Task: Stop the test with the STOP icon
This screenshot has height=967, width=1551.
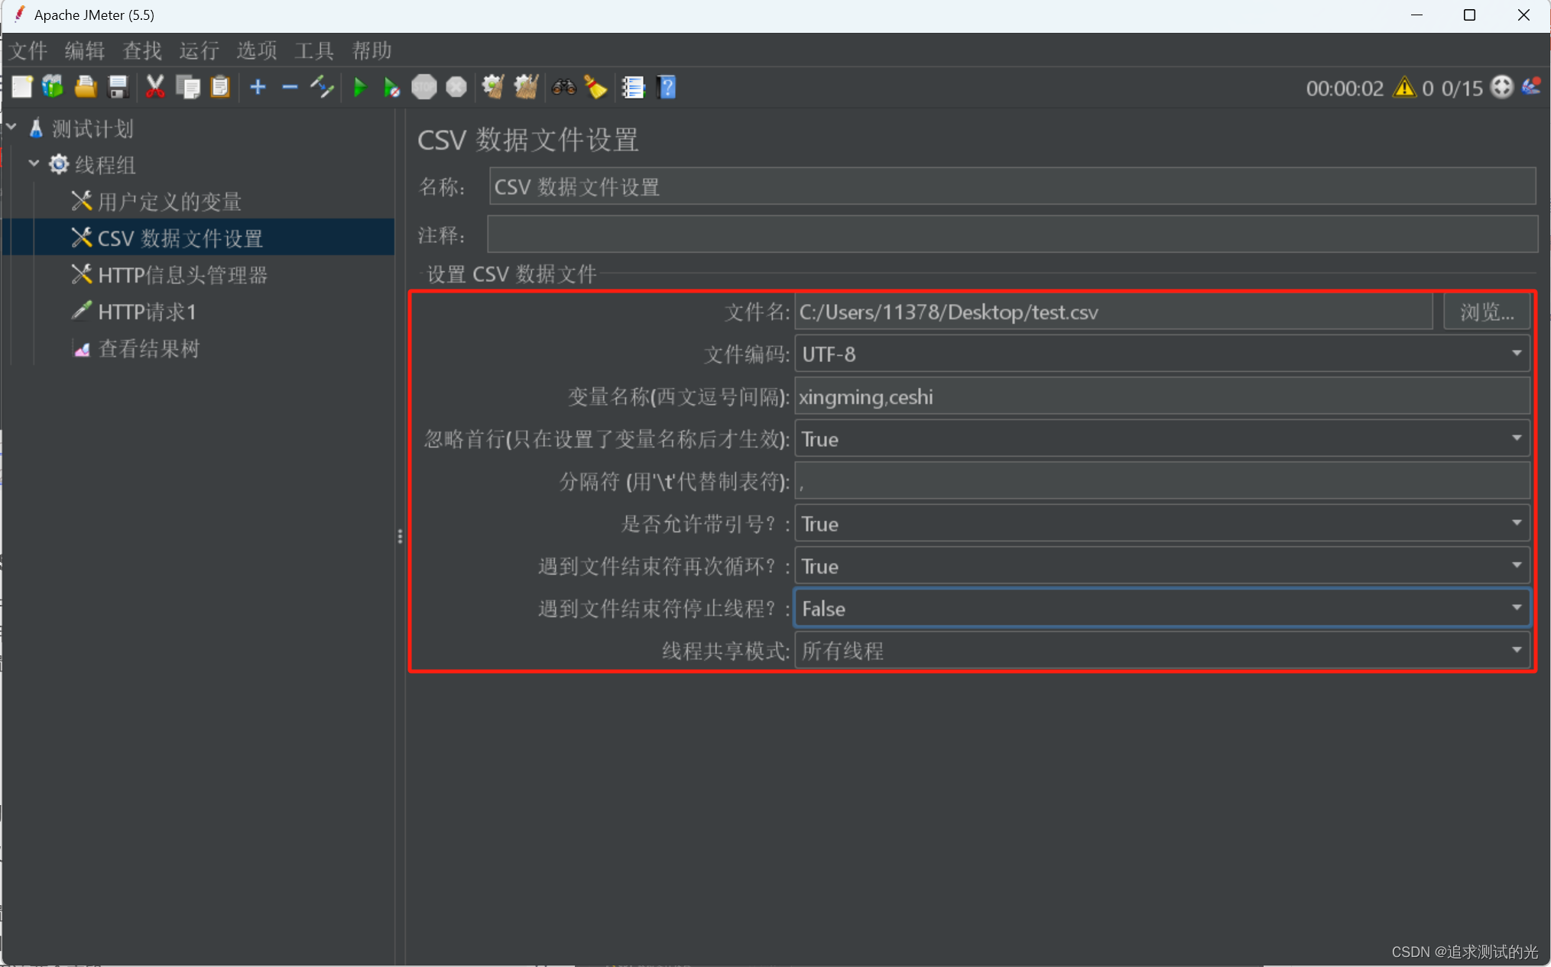Action: click(424, 87)
